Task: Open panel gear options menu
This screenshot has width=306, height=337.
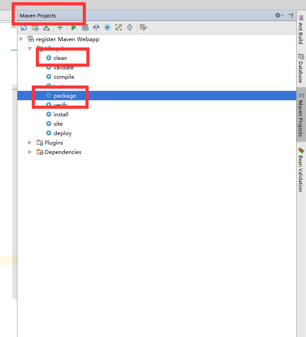Action: [279, 15]
